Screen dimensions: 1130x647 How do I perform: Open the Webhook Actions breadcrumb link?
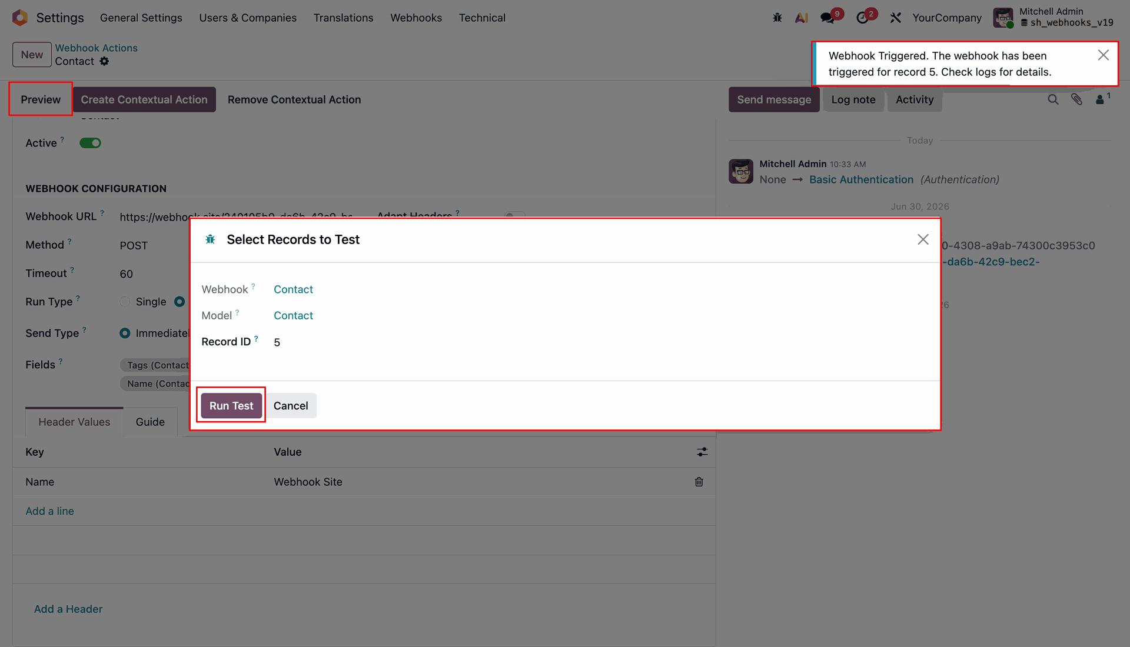coord(97,48)
